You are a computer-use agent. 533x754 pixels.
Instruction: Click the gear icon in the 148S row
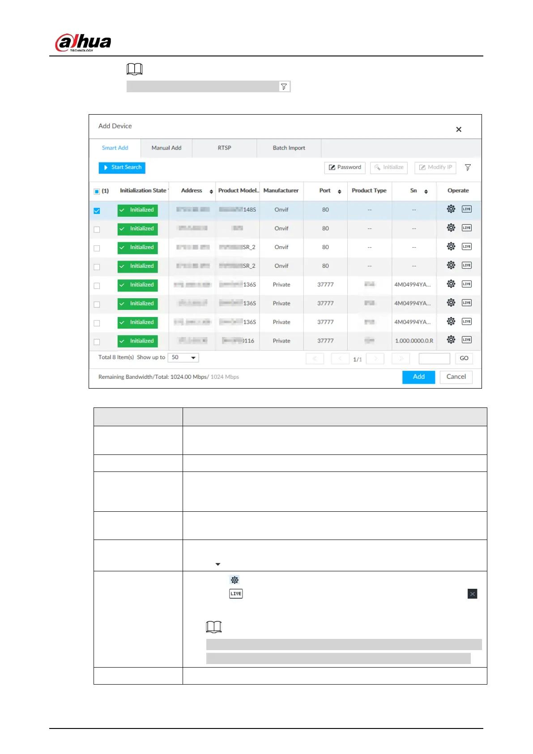click(x=451, y=209)
